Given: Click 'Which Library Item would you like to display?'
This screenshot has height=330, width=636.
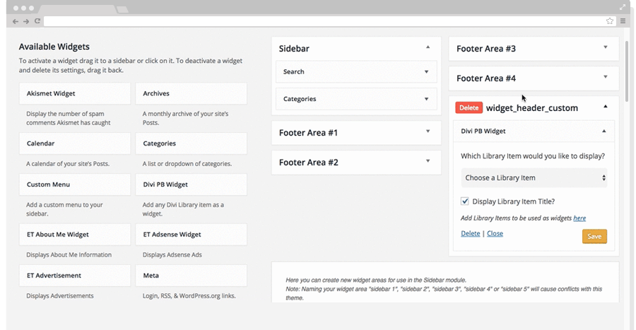Looking at the screenshot, I should point(533,156).
